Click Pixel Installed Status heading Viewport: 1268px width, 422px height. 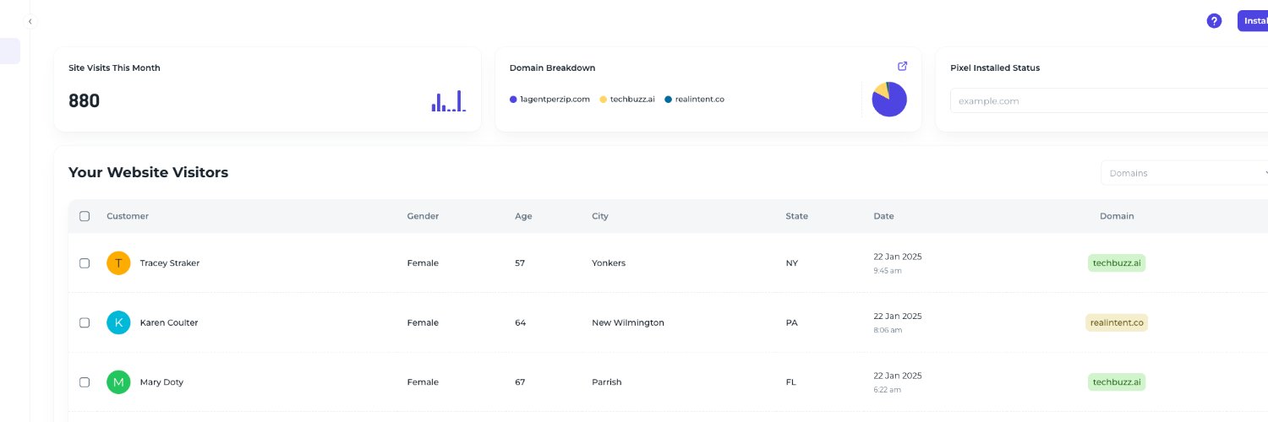(x=995, y=68)
